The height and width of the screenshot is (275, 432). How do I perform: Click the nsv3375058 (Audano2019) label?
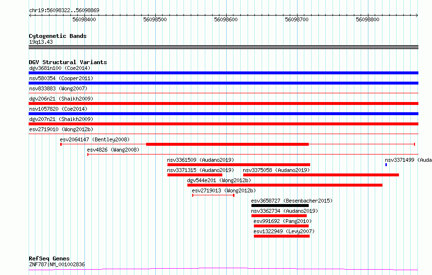276,170
